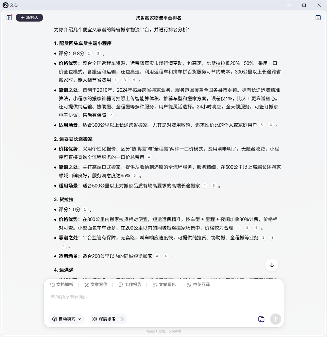Jump to bottom with the down arrow button
The width and height of the screenshot is (327, 337).
pyautogui.click(x=272, y=265)
